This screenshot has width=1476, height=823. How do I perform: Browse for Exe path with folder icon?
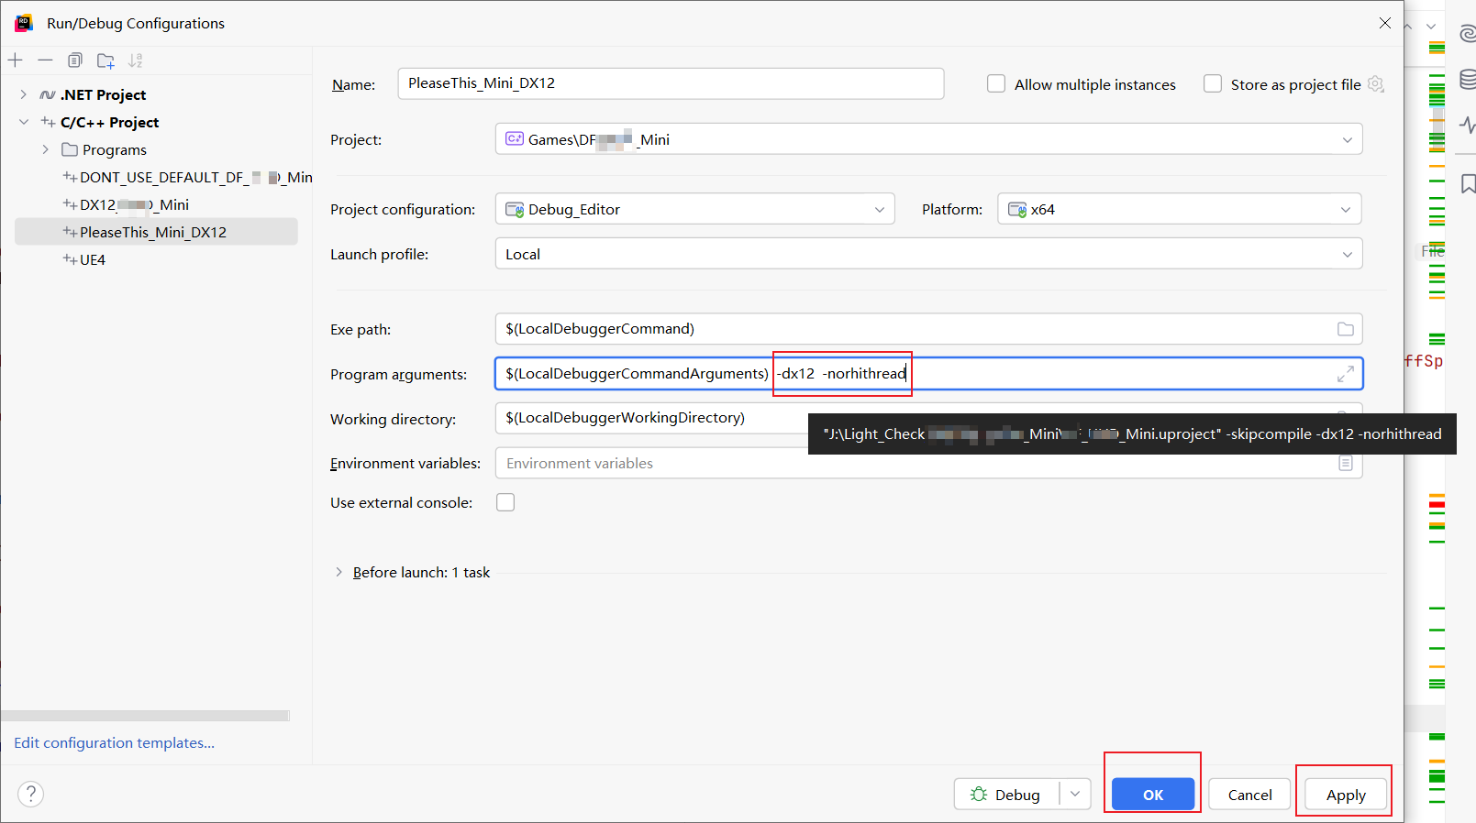click(x=1346, y=329)
